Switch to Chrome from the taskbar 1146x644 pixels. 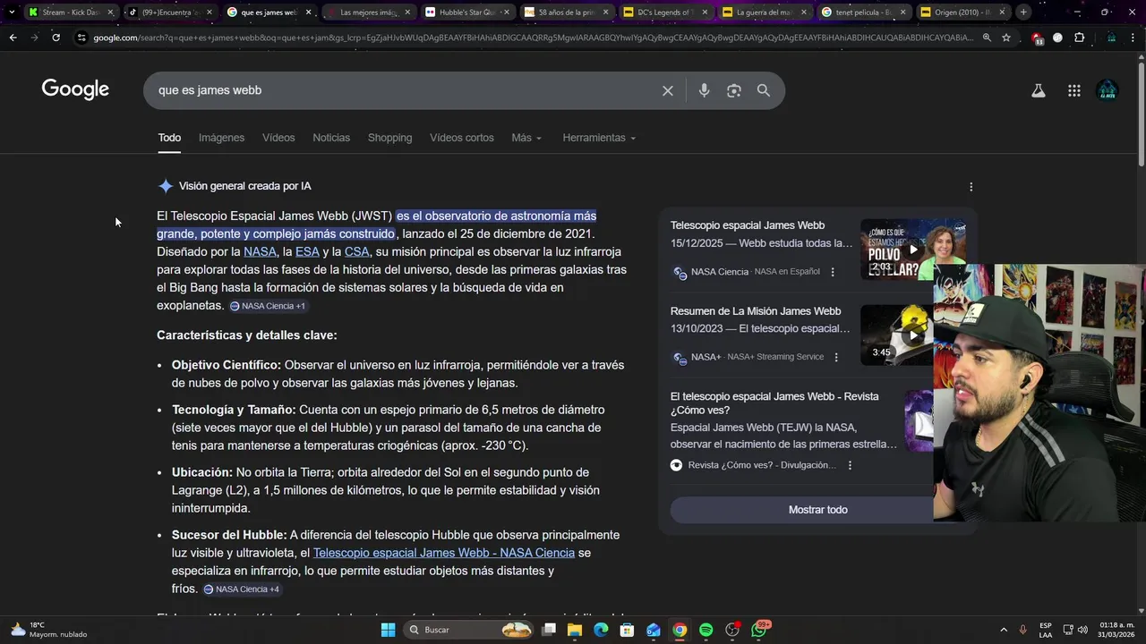(x=680, y=630)
